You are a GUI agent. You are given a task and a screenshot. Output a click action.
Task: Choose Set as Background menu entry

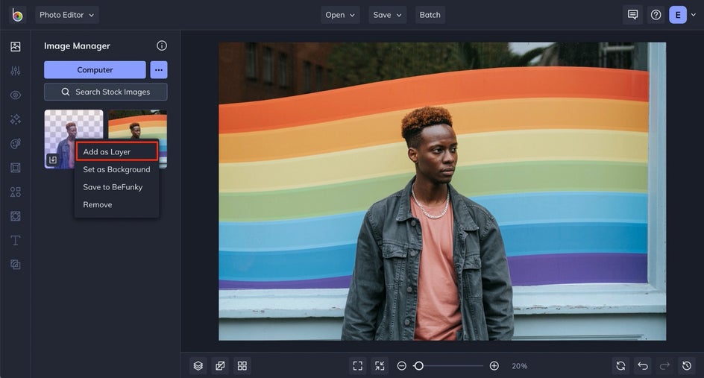tap(116, 169)
